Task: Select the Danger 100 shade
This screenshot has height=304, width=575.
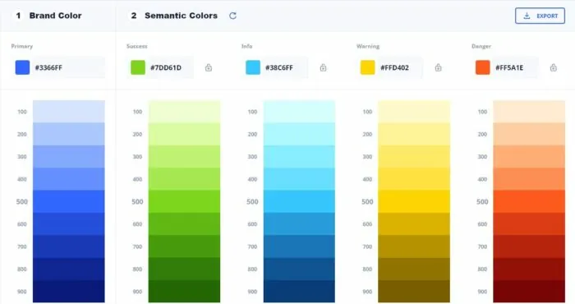Action: pos(529,112)
